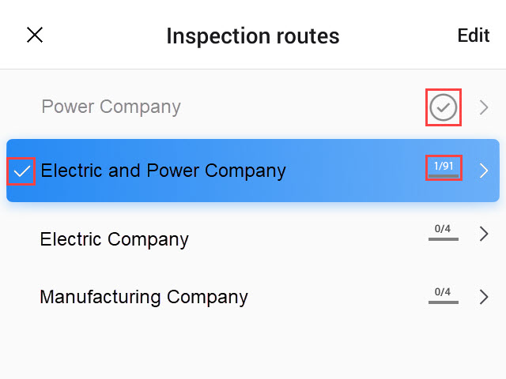Open Manufacturing Company chevron arrow
Screen dimensions: 506x379
pyautogui.click(x=484, y=297)
